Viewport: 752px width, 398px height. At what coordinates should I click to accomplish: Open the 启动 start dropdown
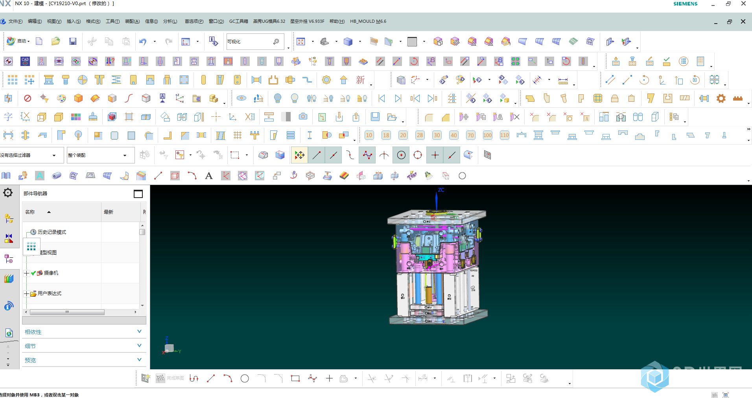(x=18, y=41)
